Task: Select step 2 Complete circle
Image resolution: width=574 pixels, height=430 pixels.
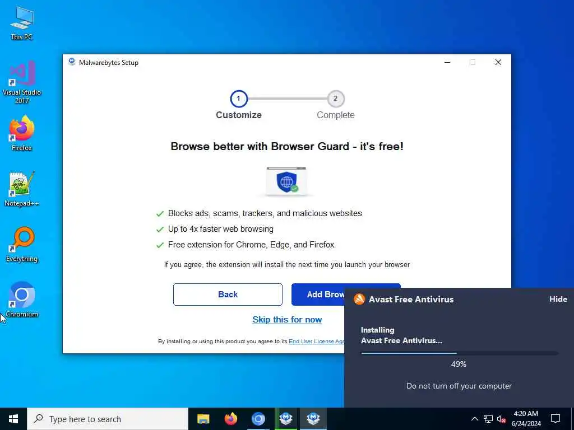Action: point(335,99)
